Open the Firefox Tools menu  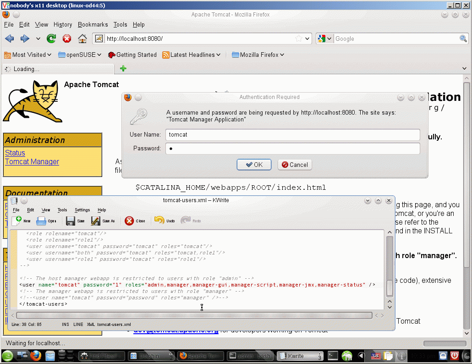120,25
